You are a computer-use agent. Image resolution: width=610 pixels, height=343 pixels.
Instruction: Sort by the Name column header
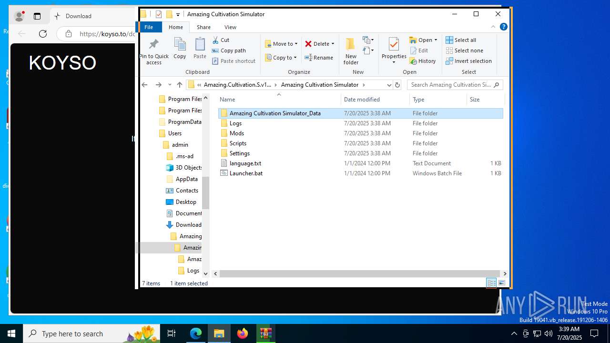point(279,100)
